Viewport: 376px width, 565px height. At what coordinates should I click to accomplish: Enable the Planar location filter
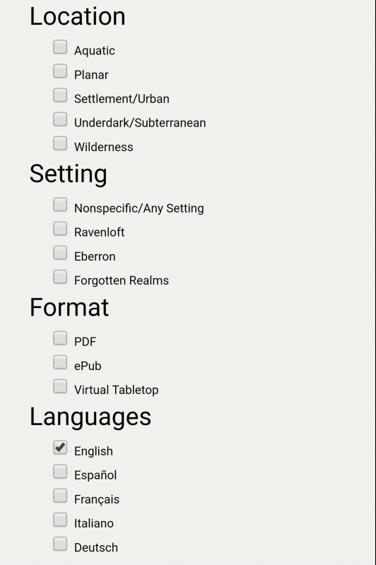(x=60, y=71)
